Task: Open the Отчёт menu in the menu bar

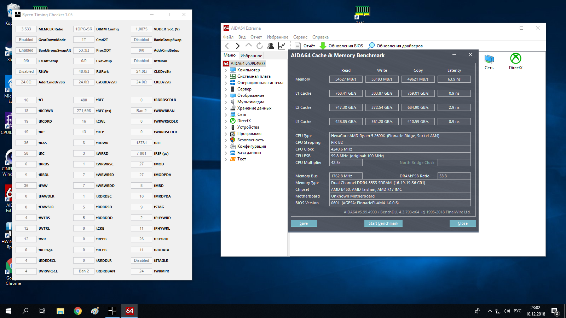Action: (256, 37)
